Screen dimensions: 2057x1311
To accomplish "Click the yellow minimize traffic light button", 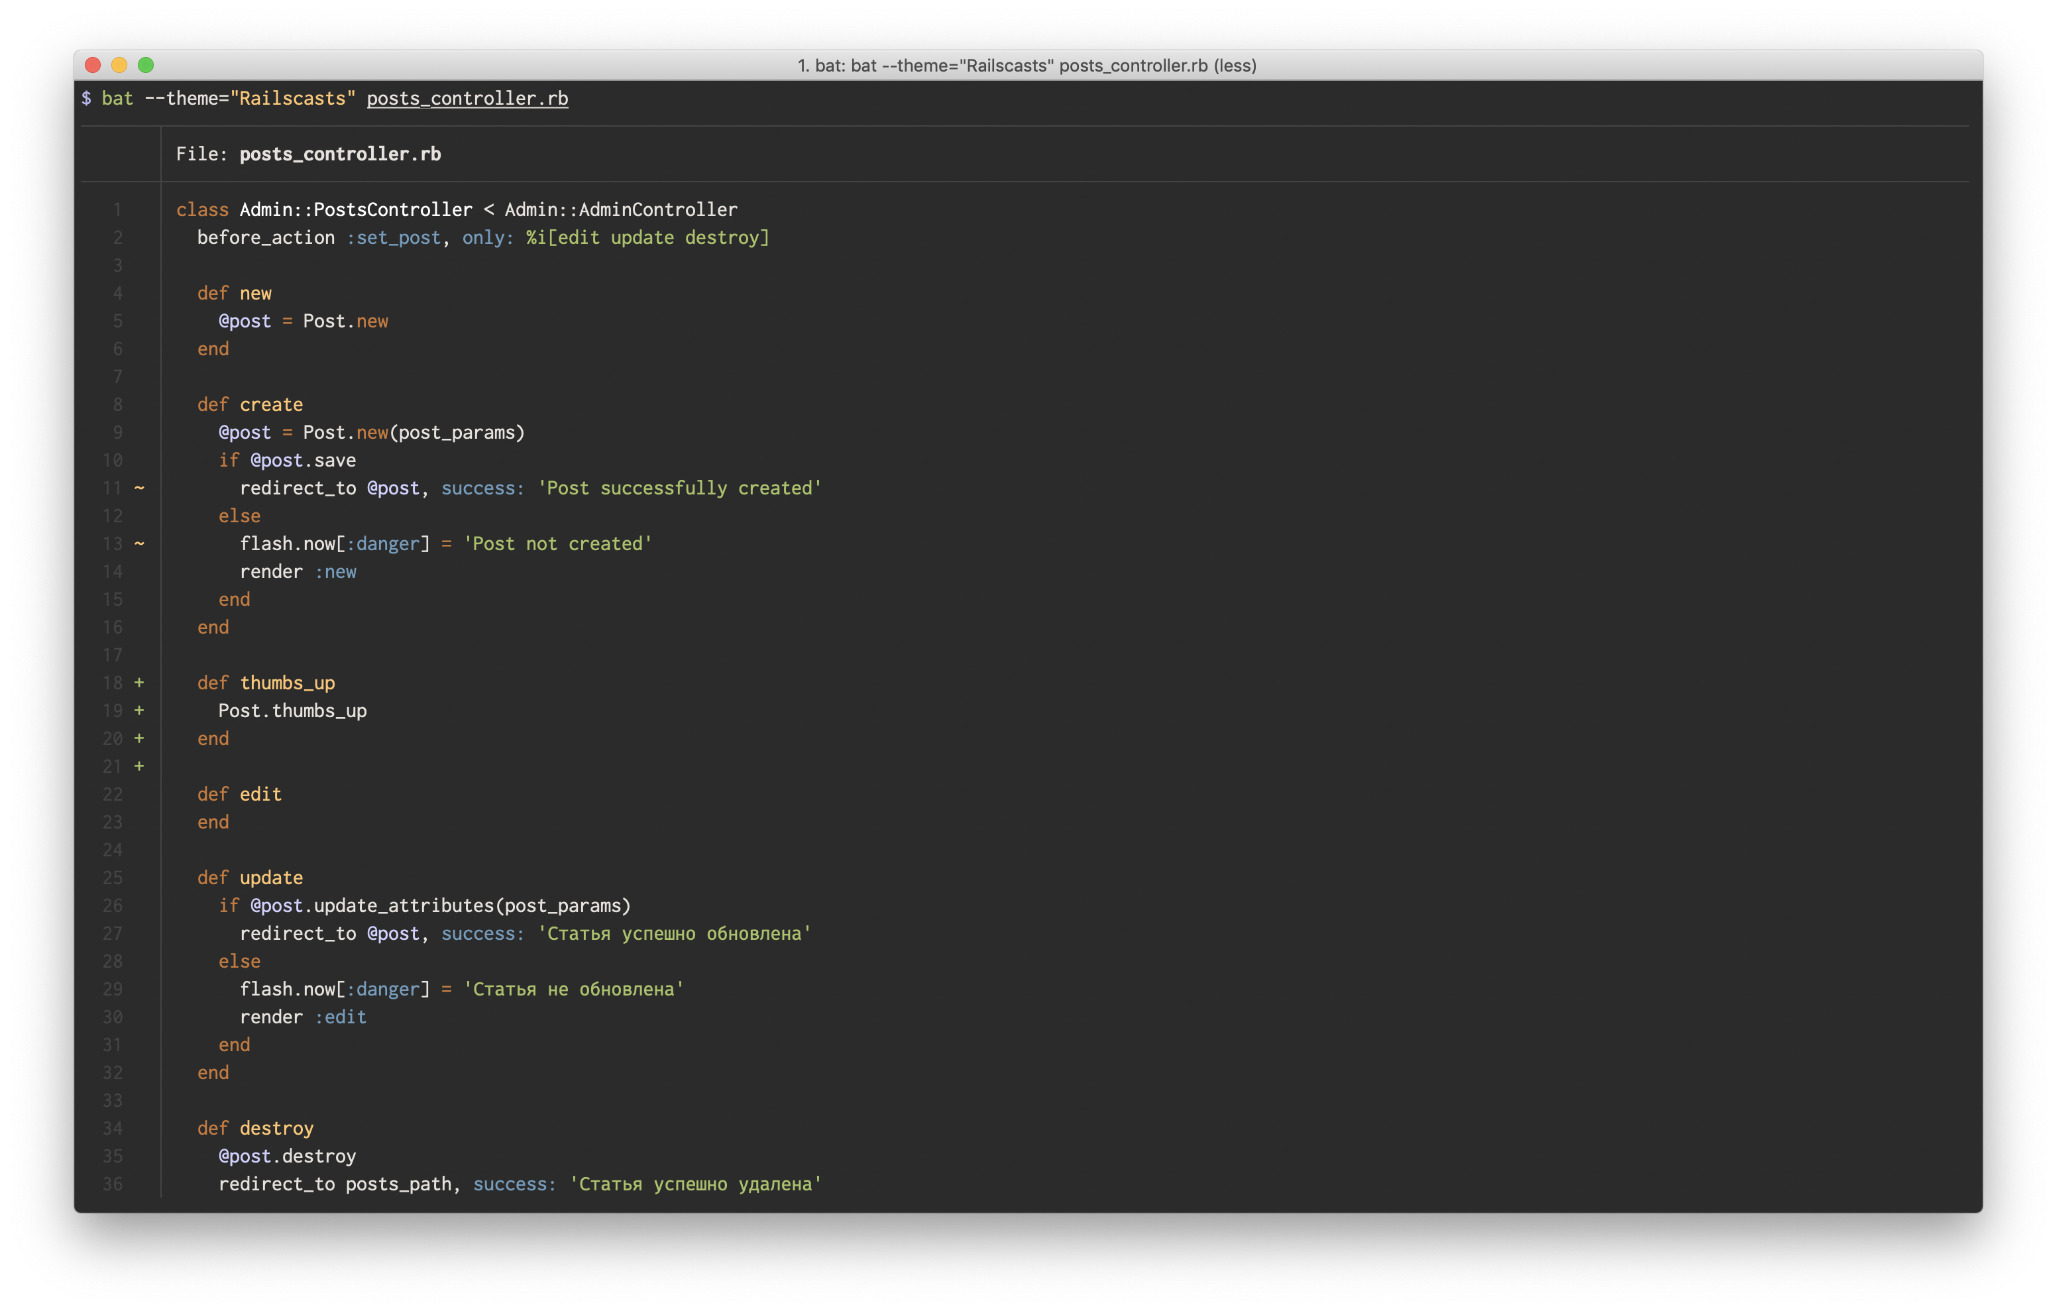I will (119, 65).
